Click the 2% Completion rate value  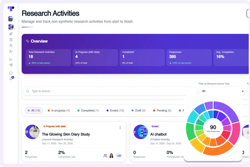coord(61,153)
